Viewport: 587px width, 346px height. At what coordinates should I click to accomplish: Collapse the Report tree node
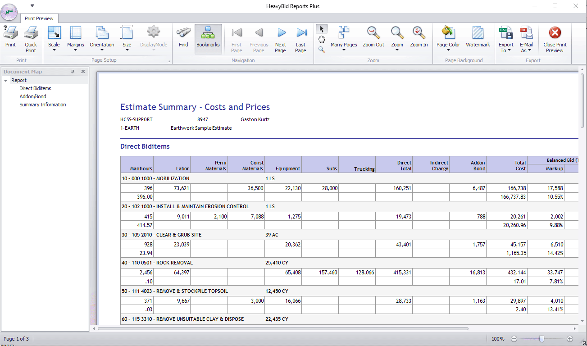coord(6,81)
